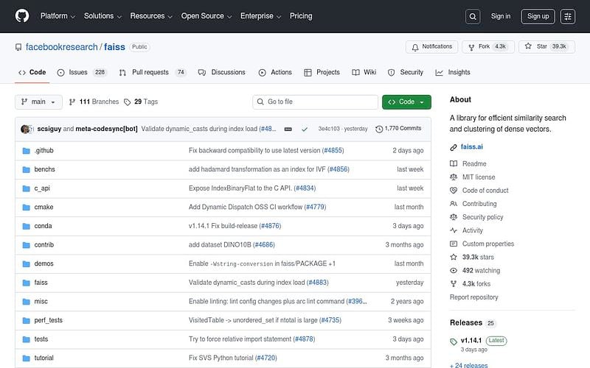Click the GitHub logo icon

[x=21, y=15]
